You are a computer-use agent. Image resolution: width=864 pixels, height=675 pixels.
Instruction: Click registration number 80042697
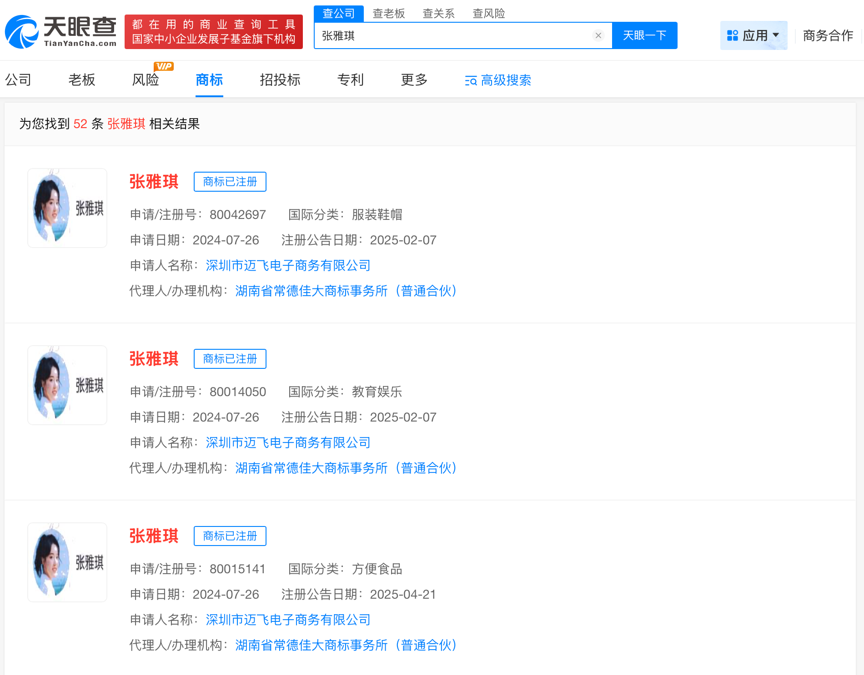(238, 214)
